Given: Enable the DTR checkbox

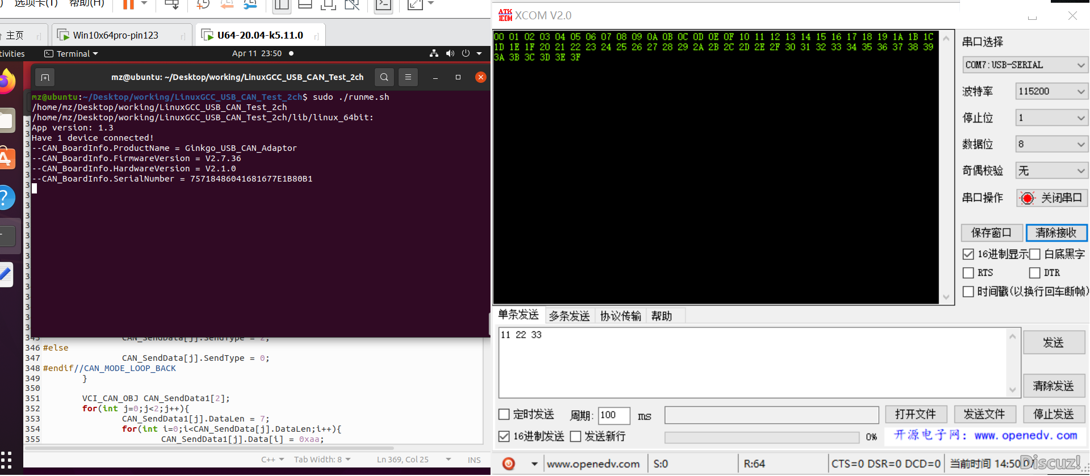Looking at the screenshot, I should click(1035, 273).
